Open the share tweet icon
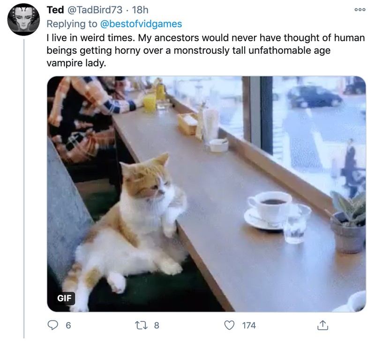 click(323, 325)
